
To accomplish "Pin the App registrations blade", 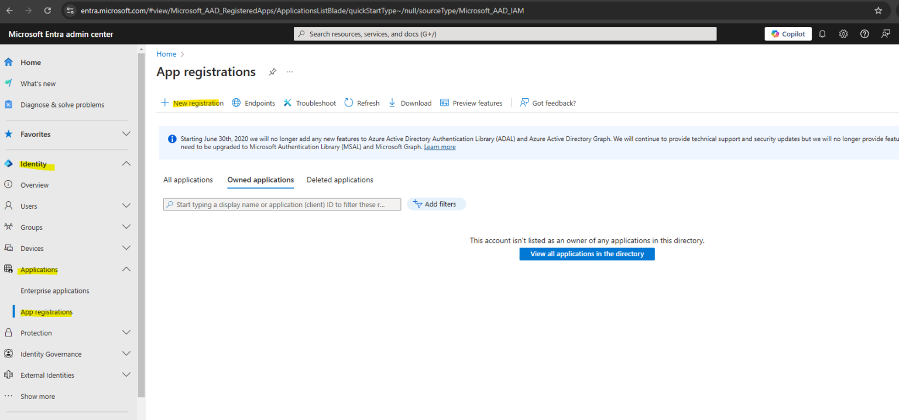I will coord(272,71).
